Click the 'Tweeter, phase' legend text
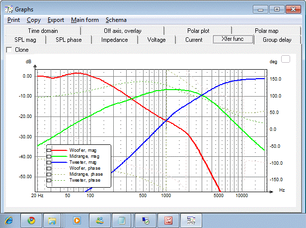Viewport: 306px width, 228px height. [x=85, y=180]
